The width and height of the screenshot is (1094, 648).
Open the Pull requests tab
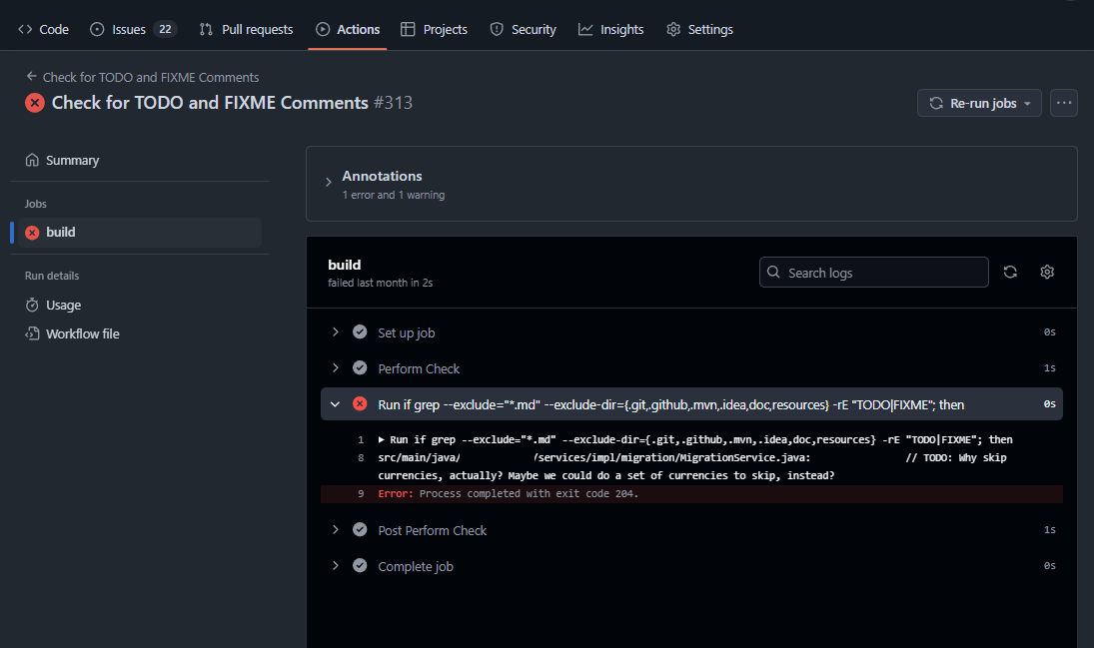246,29
